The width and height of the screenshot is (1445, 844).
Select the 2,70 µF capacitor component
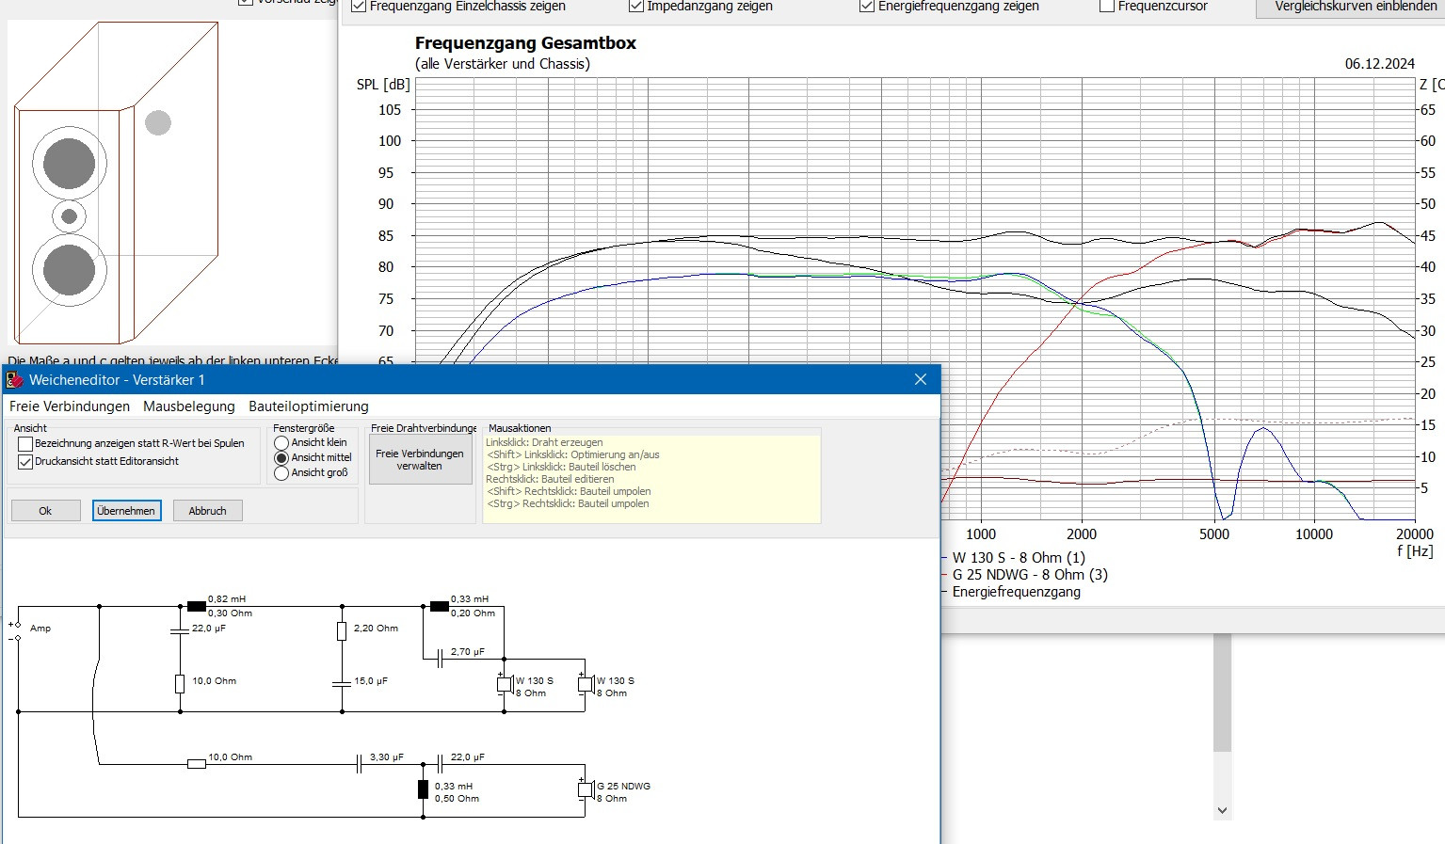tap(440, 659)
